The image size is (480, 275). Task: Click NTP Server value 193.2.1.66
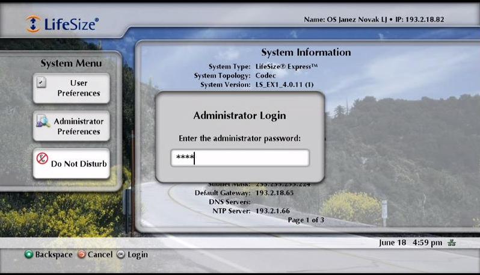point(272,211)
